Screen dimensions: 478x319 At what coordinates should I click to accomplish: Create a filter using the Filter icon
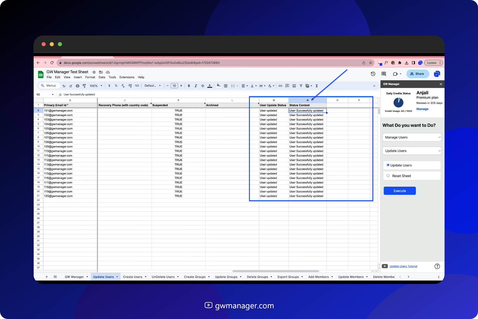301,86
